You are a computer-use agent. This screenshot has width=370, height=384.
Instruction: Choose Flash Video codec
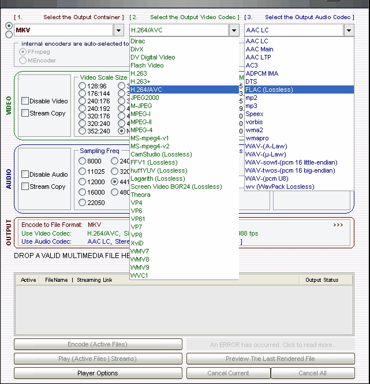tap(184, 65)
